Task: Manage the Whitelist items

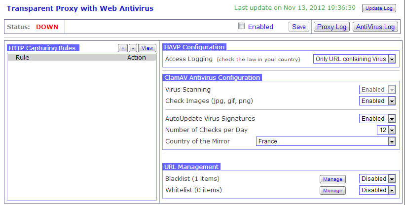Action: 332,190
